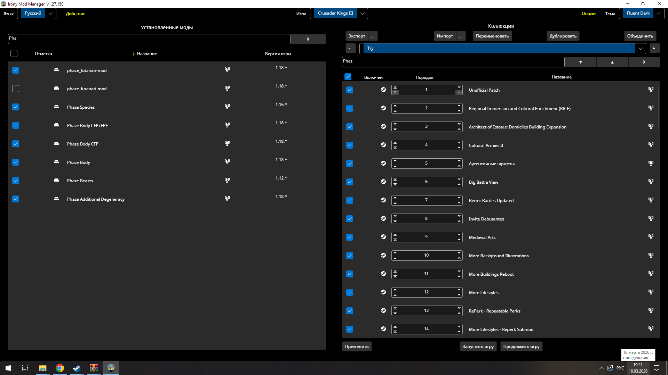The height and width of the screenshot is (375, 668).
Task: Click the Продолжить игру button
Action: 522,347
